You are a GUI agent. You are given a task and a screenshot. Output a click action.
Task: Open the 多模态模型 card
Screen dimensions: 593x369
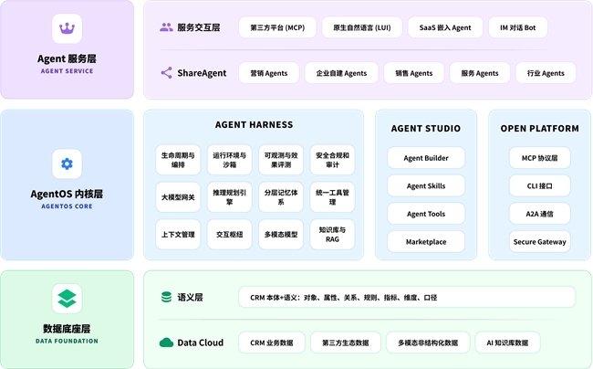(x=281, y=234)
